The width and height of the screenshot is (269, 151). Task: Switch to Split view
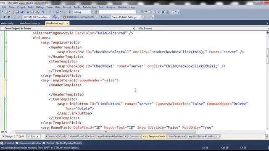coord(20,136)
